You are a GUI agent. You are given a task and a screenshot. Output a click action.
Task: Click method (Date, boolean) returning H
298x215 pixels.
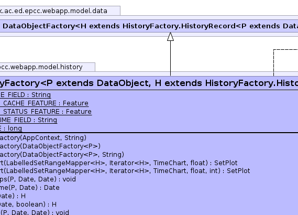pyautogui.click(x=28, y=205)
